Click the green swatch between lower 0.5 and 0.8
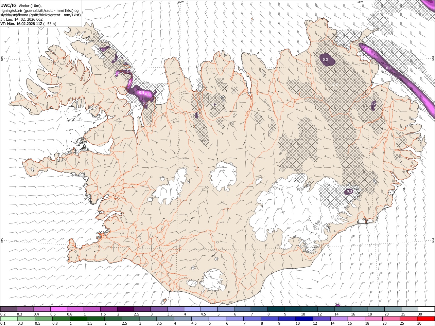Viewport: 435px width, 326px height. point(44,319)
